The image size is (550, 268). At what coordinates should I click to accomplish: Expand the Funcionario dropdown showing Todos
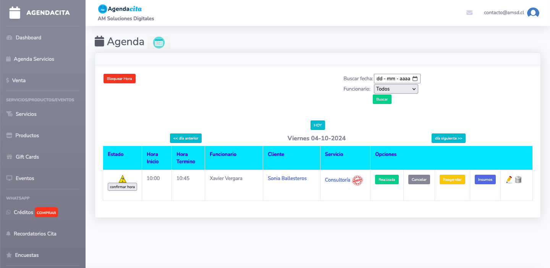click(396, 89)
